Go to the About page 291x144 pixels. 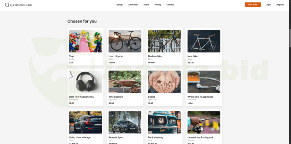click(x=146, y=5)
